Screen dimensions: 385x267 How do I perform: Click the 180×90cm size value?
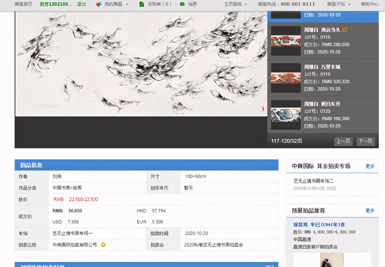(196, 176)
